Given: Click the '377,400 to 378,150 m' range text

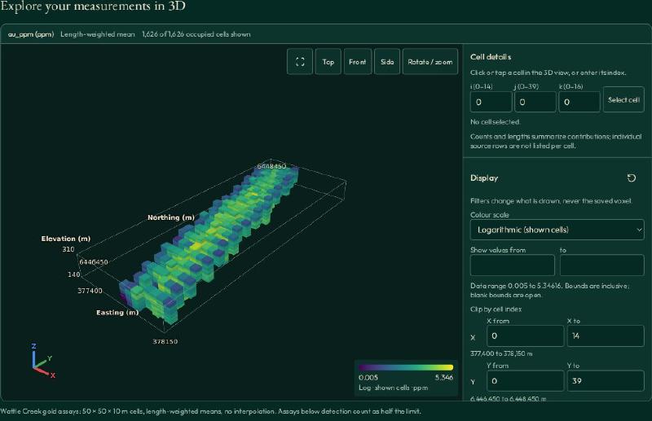Looking at the screenshot, I should tap(501, 353).
